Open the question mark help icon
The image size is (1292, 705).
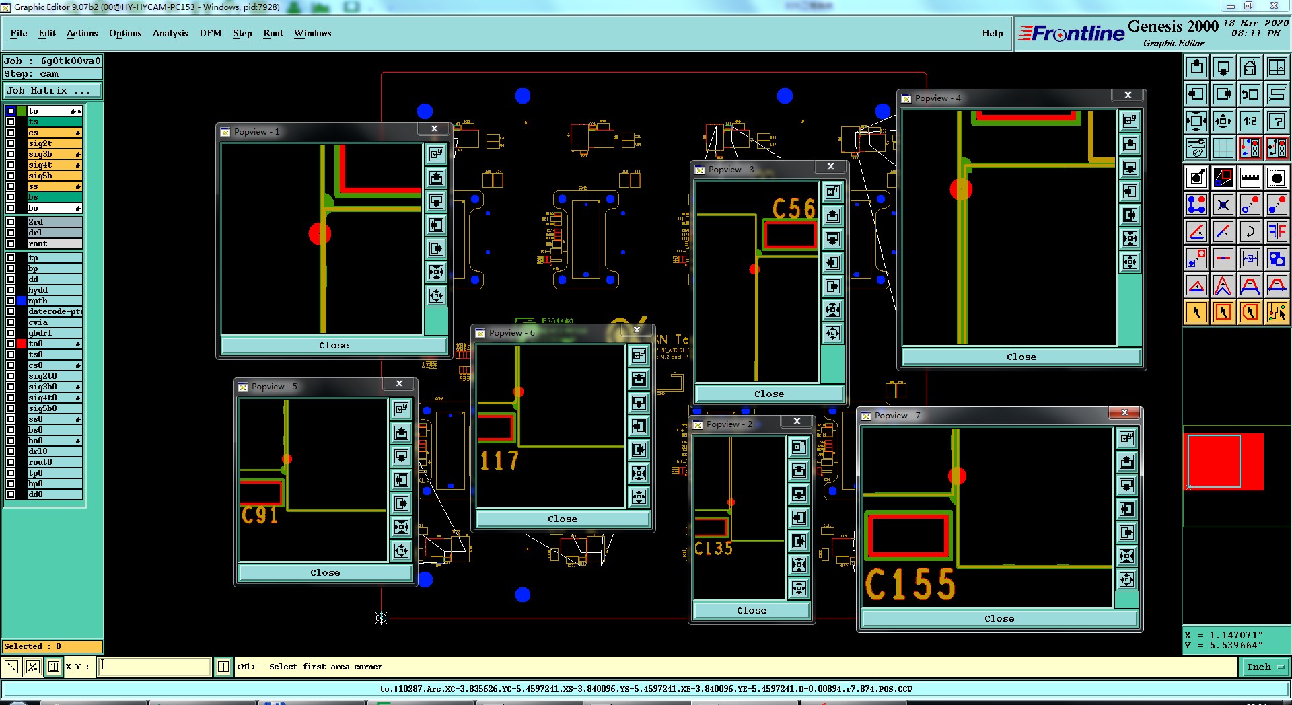[1277, 121]
